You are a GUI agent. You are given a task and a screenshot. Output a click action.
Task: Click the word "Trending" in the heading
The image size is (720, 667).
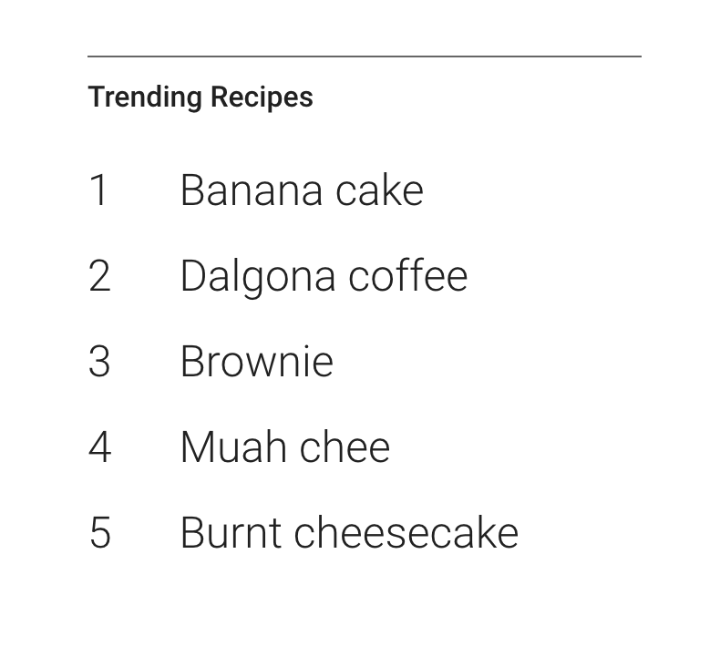(x=144, y=97)
